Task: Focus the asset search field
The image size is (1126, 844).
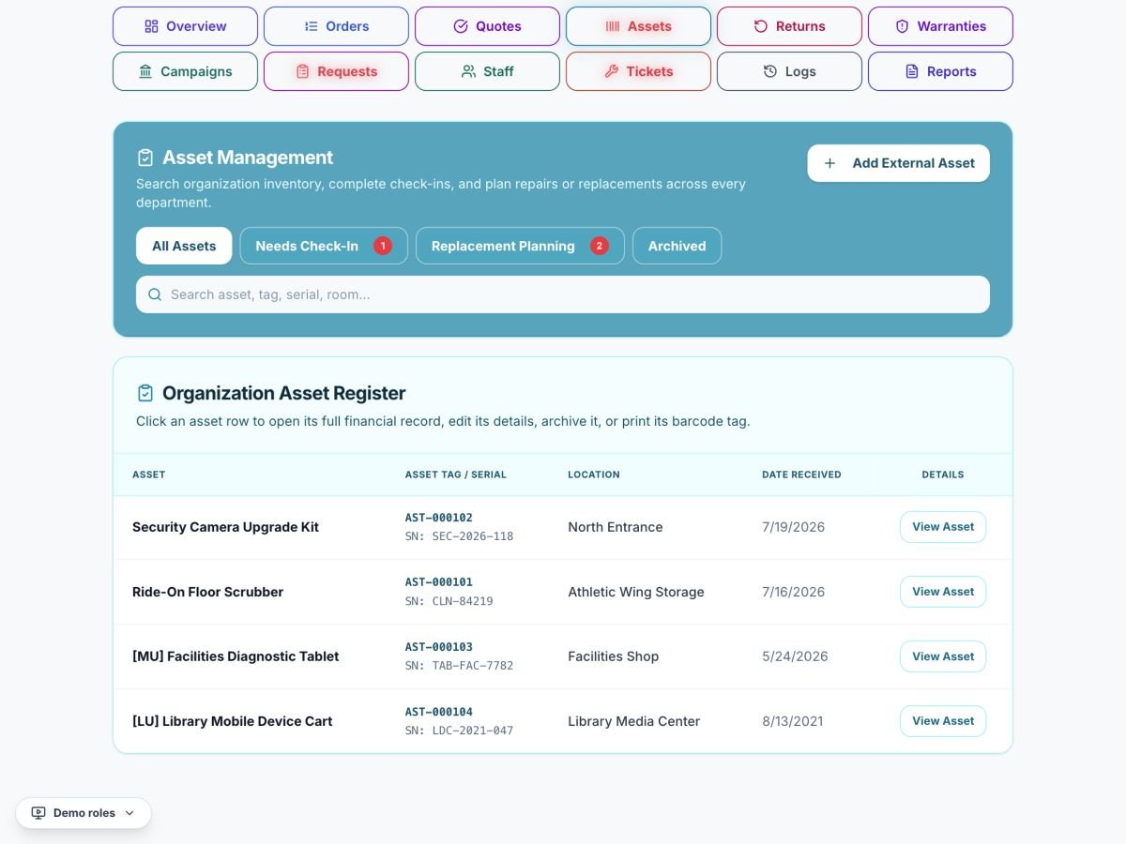Action: coord(563,294)
